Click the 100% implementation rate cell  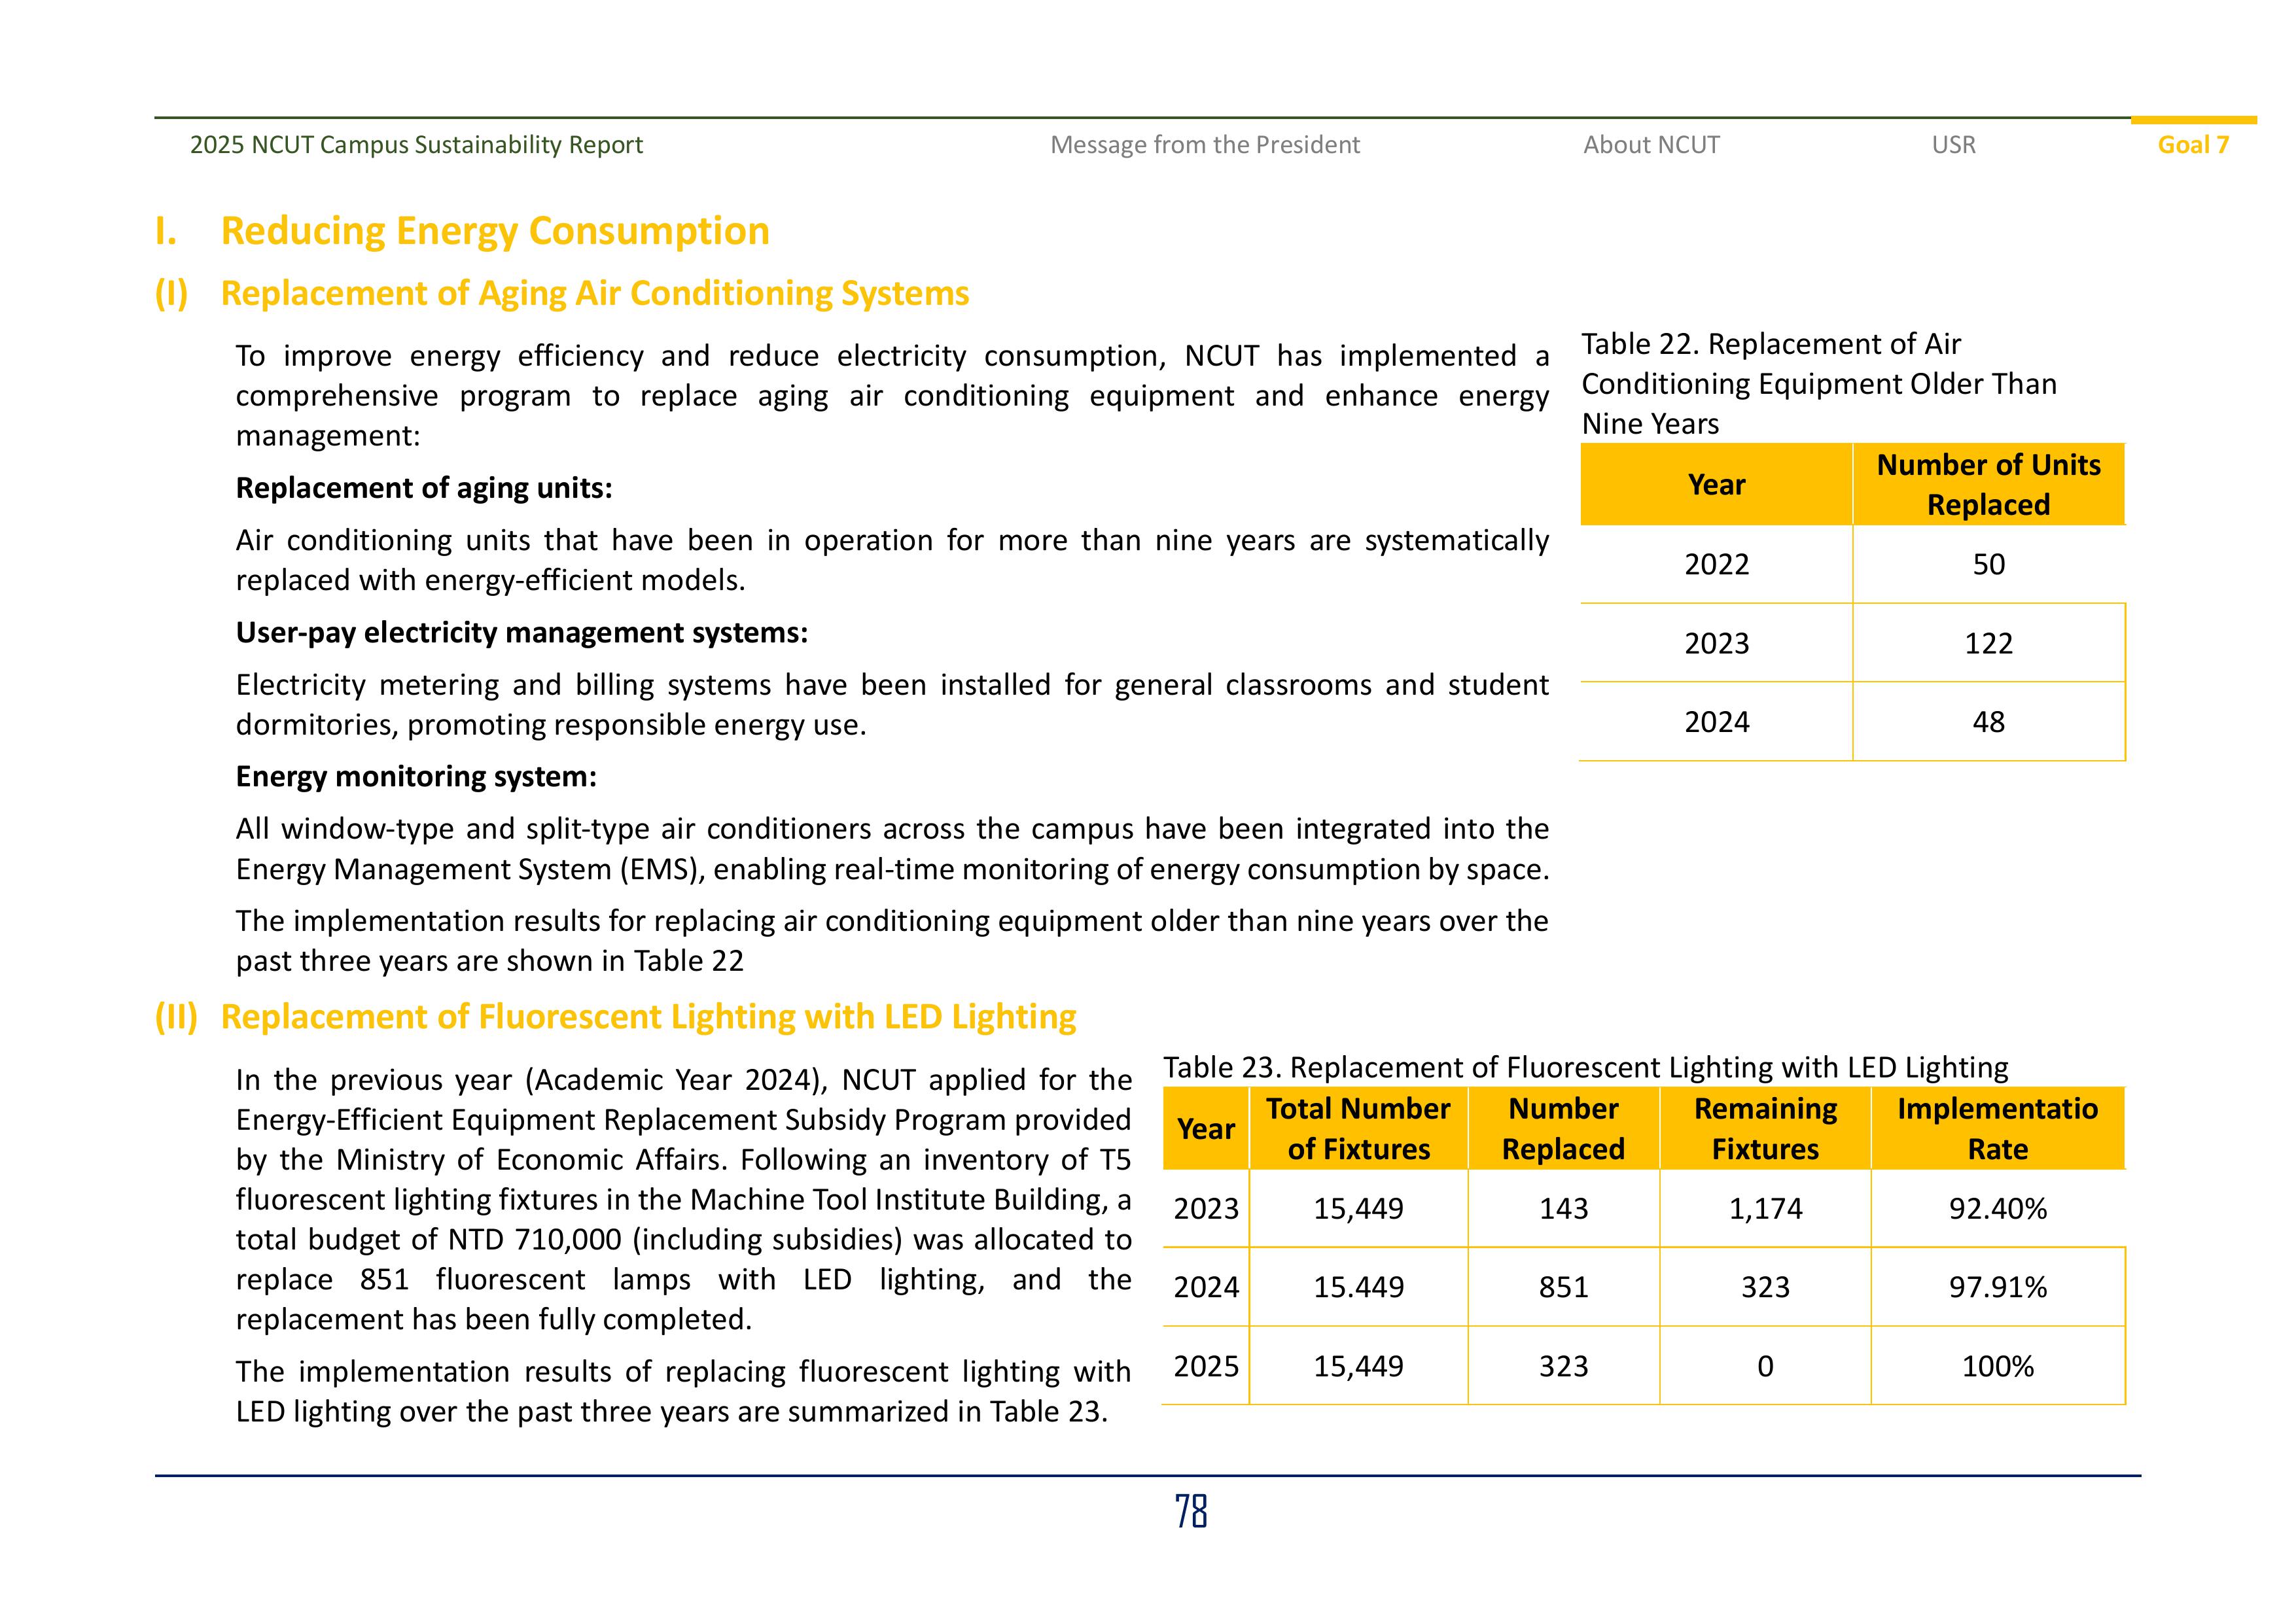(1997, 1366)
